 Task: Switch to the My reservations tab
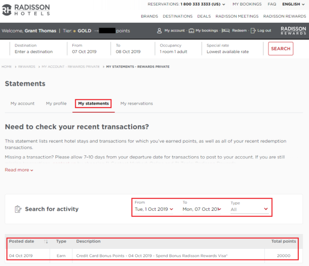point(137,104)
